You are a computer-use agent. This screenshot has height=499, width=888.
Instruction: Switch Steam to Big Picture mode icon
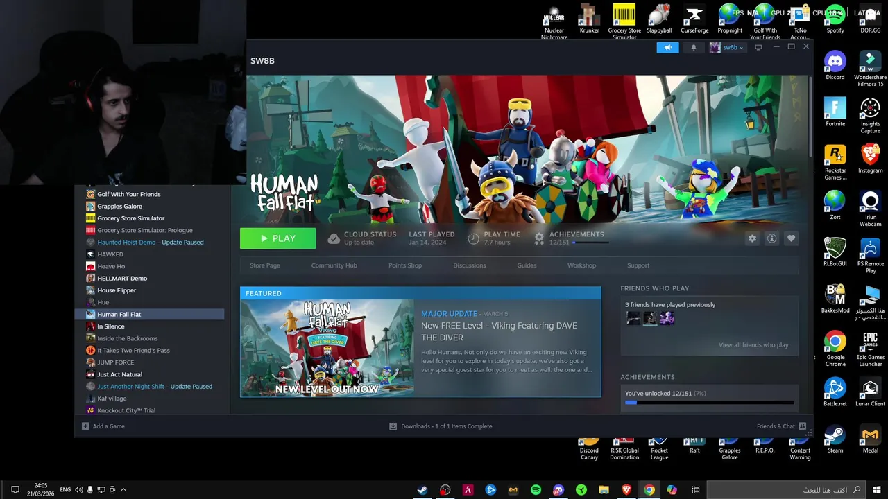tap(758, 47)
